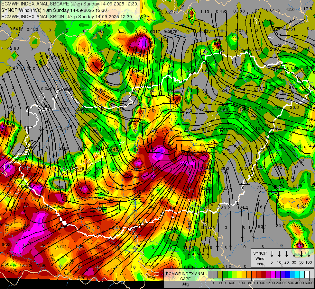Viewport: 315px width, 289px height.
Task: Select the SBCIN title line
Action: pyautogui.click(x=67, y=17)
